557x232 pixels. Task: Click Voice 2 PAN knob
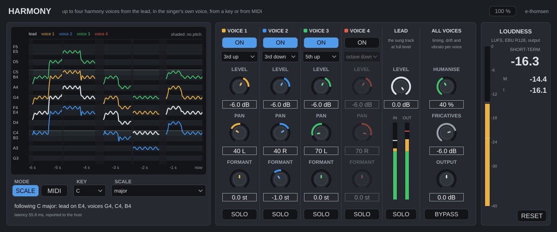(x=280, y=132)
